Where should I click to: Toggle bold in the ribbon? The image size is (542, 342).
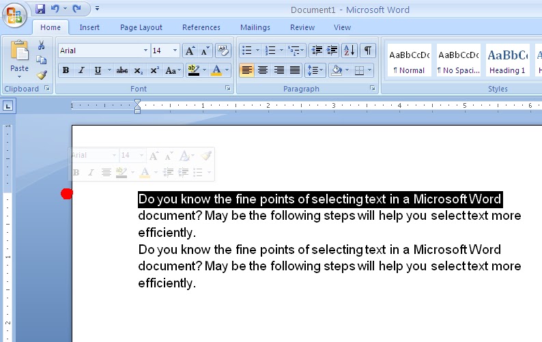66,70
